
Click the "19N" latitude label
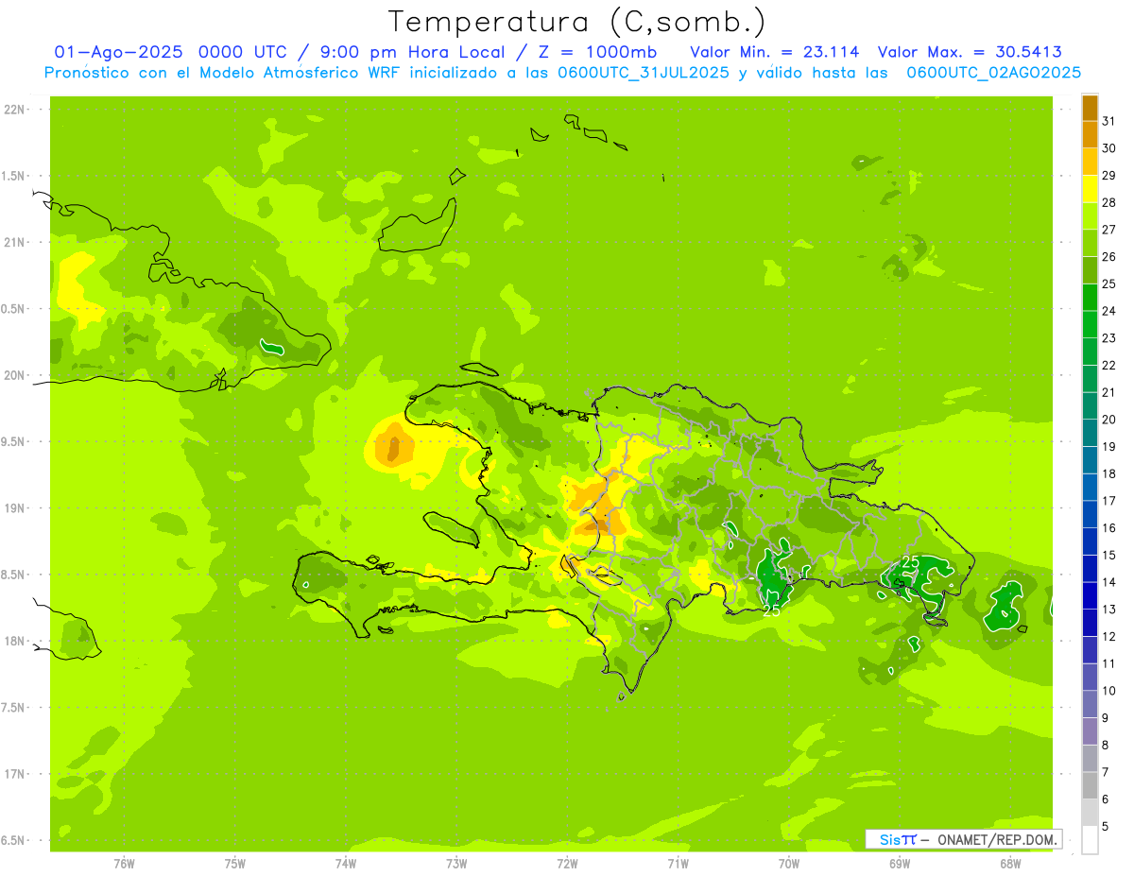tap(14, 508)
